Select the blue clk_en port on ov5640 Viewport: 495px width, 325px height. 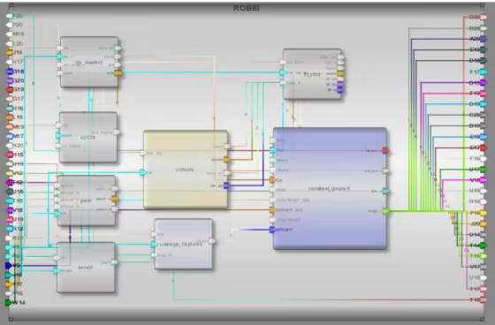point(226,185)
